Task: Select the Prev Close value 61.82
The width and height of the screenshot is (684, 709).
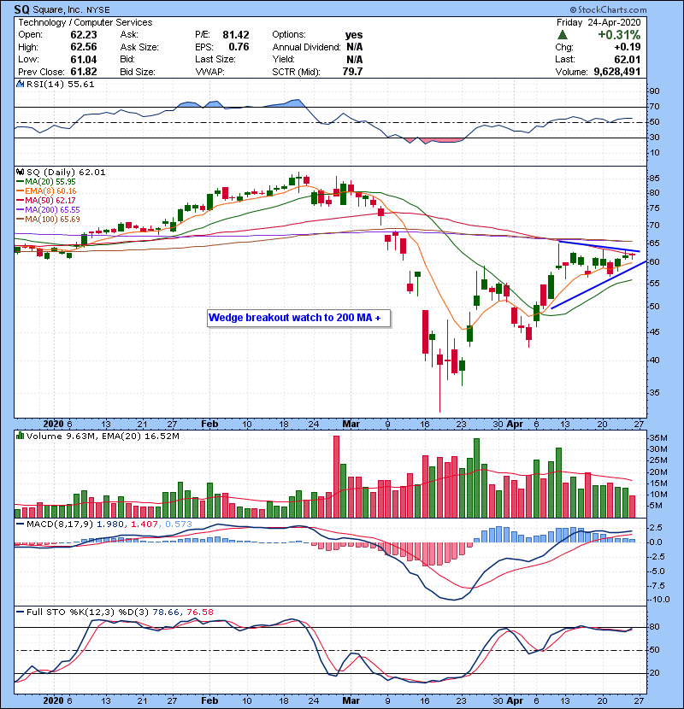Action: pos(83,72)
